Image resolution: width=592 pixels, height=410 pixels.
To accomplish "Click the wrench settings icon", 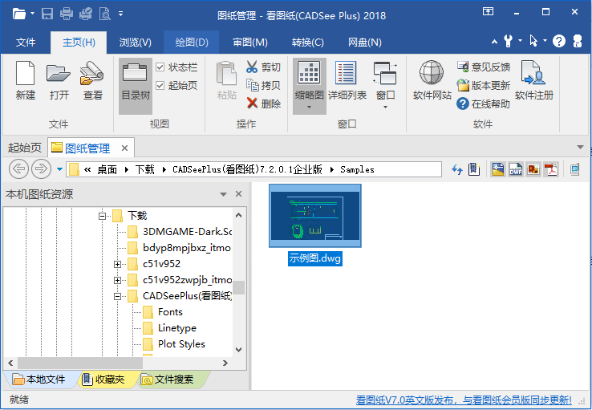I will coord(509,41).
